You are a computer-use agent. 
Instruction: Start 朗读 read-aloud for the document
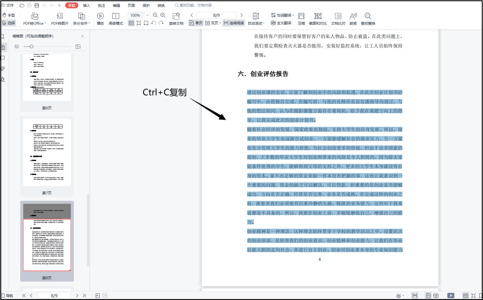tap(353, 18)
